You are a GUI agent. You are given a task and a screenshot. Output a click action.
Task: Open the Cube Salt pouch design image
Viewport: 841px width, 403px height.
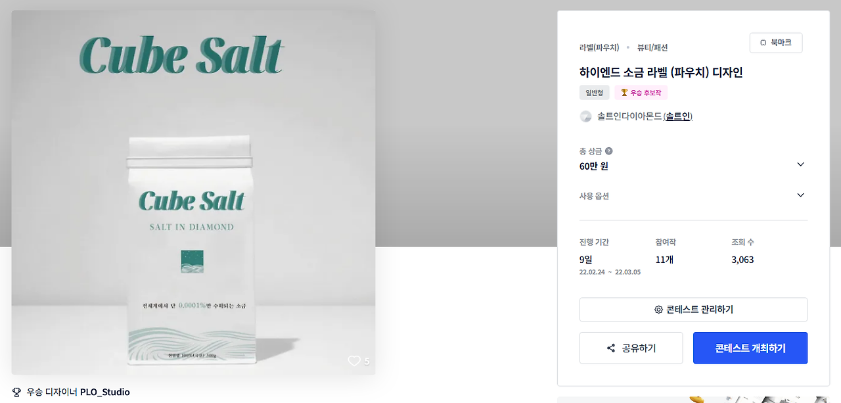(x=193, y=193)
